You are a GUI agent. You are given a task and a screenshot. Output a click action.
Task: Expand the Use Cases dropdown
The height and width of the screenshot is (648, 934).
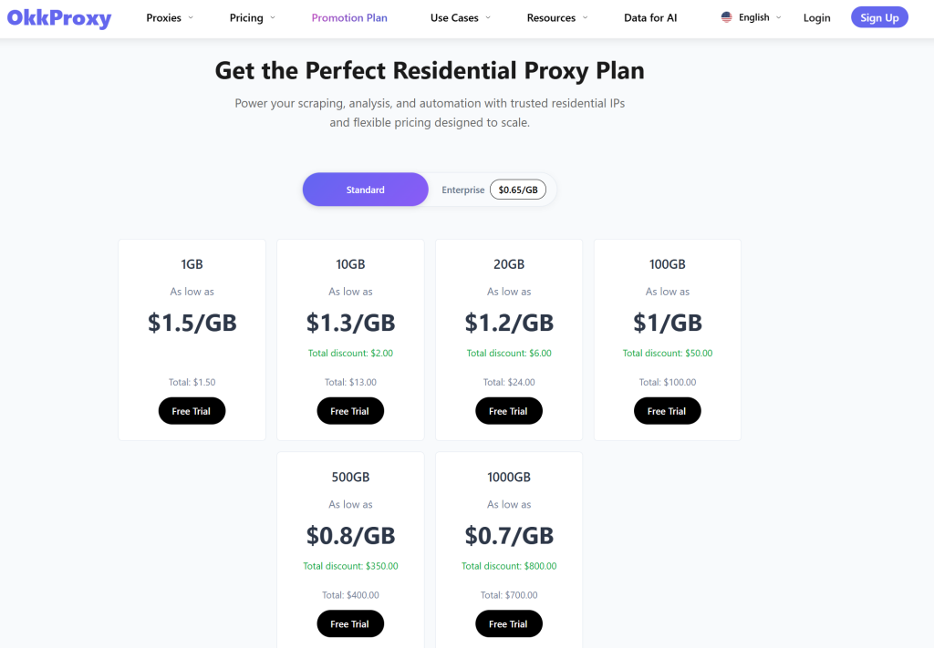(460, 17)
